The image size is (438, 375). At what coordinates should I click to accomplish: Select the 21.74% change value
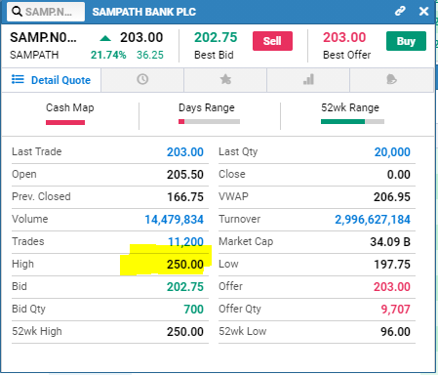(x=108, y=55)
